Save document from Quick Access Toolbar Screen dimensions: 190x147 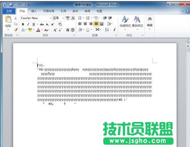11,5
